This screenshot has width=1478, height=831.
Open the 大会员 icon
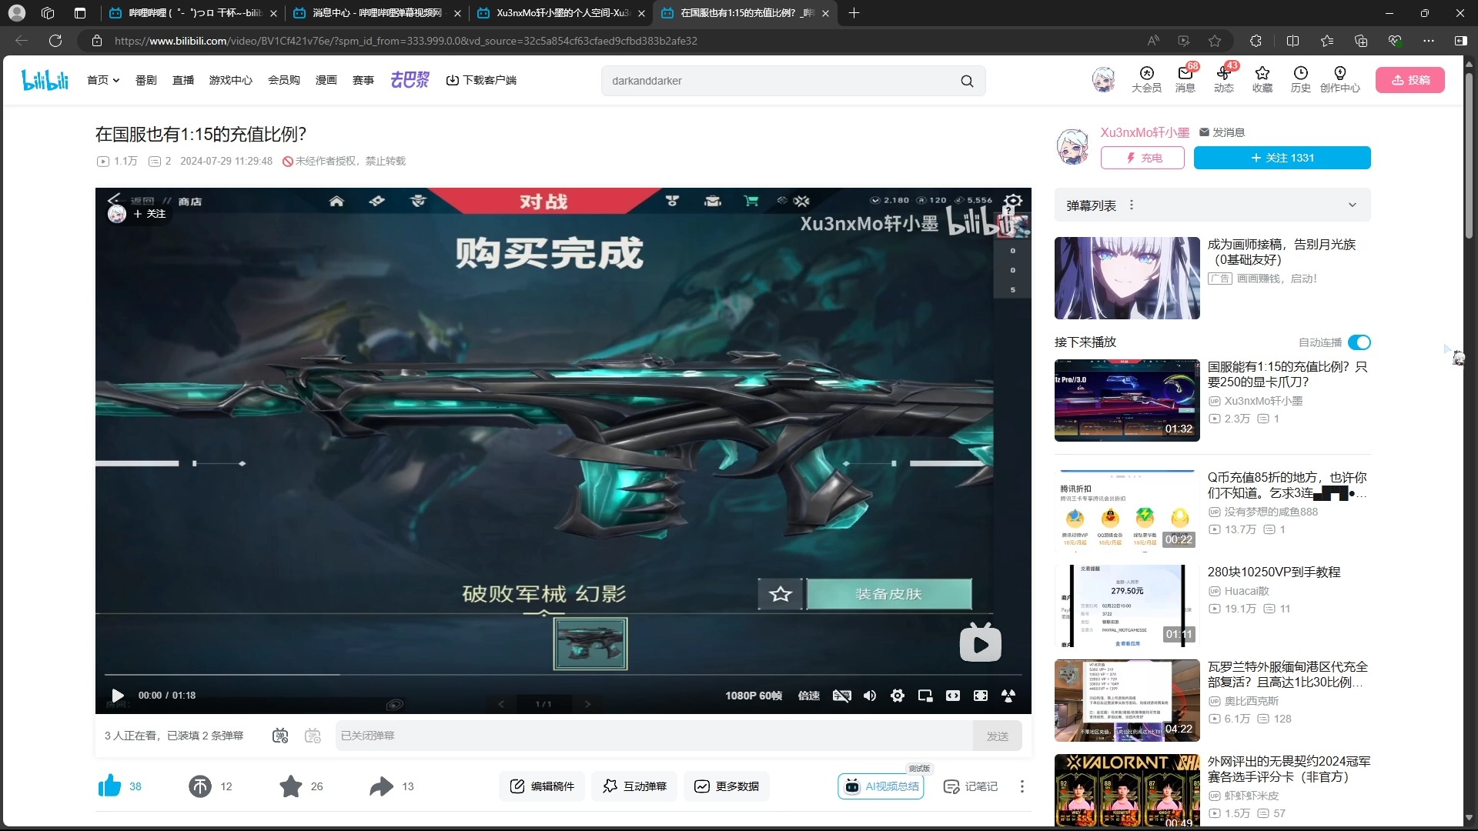pos(1146,79)
